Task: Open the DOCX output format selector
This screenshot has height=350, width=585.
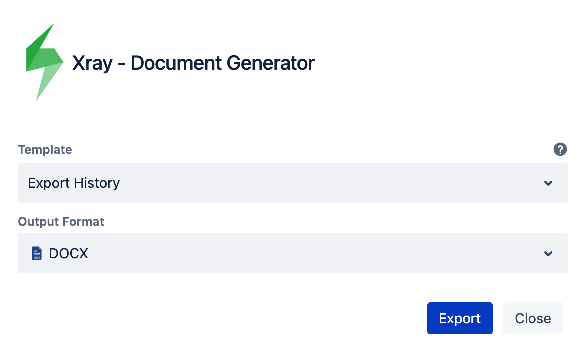Action: pos(293,253)
